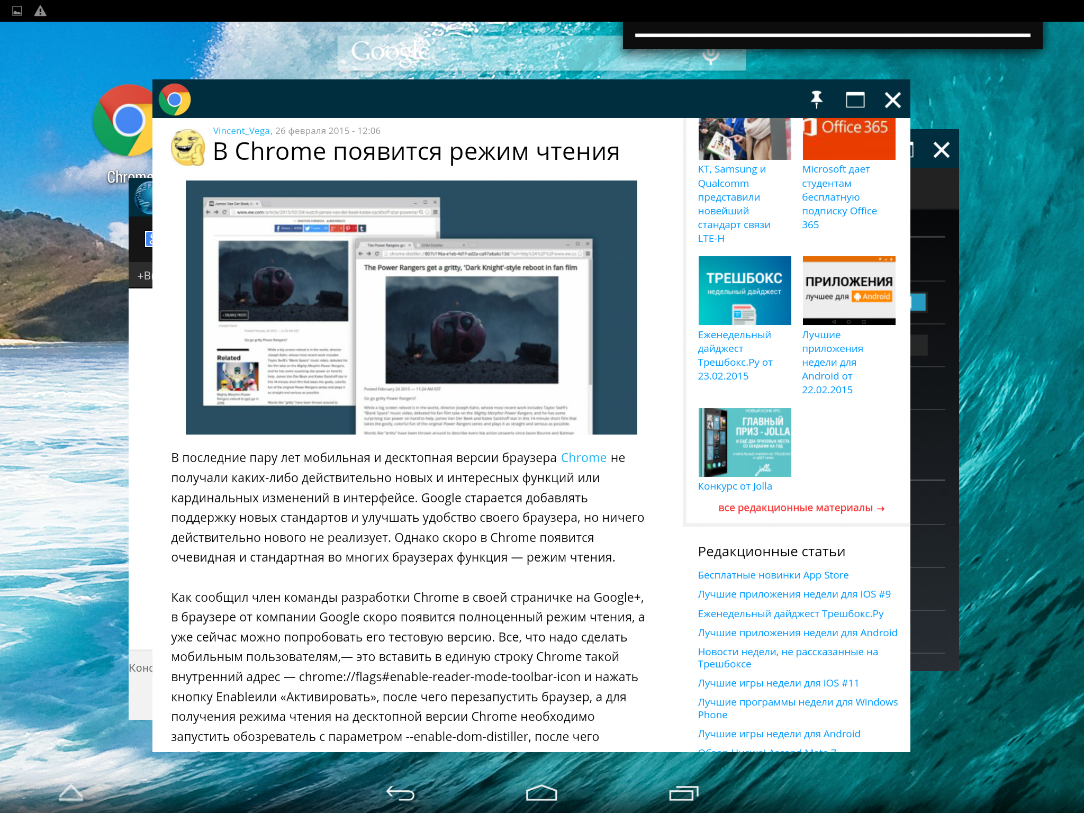
Task: Open Лучшие приложения недели для Android sidebar link
Action: coord(798,633)
